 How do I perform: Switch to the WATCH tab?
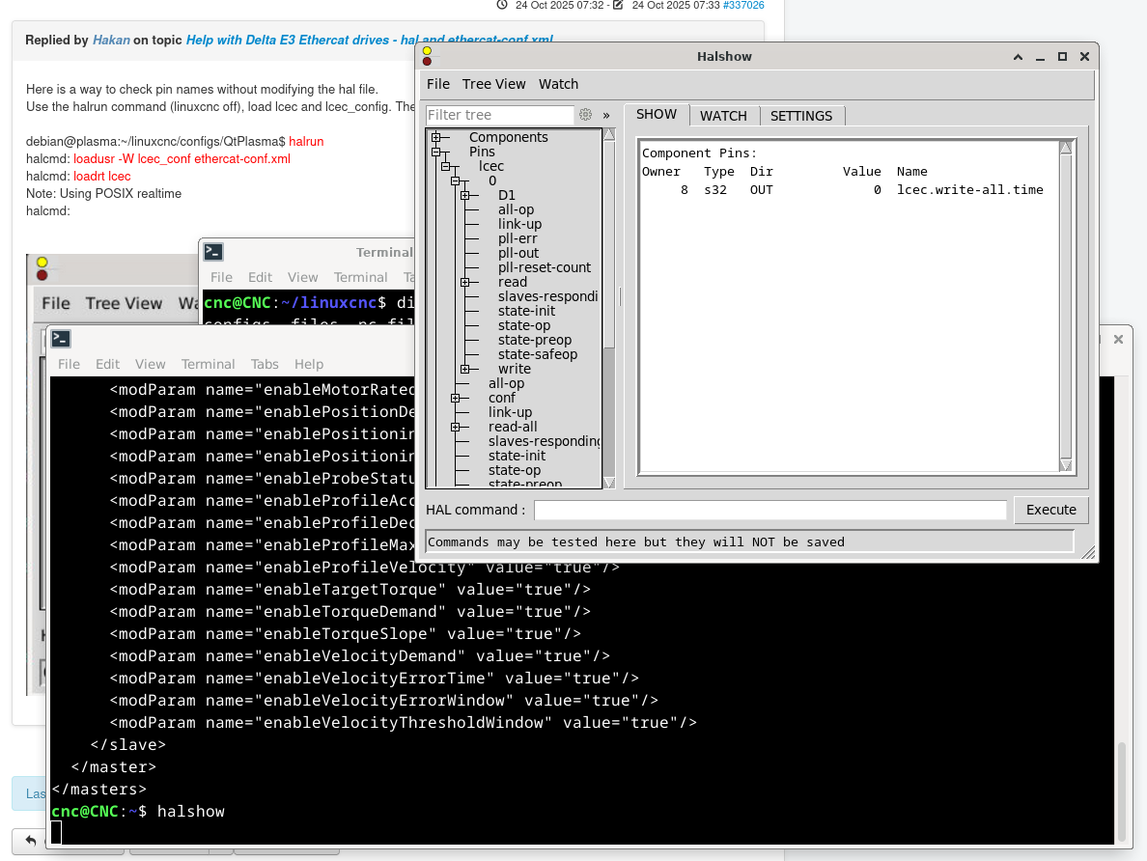[x=723, y=116]
